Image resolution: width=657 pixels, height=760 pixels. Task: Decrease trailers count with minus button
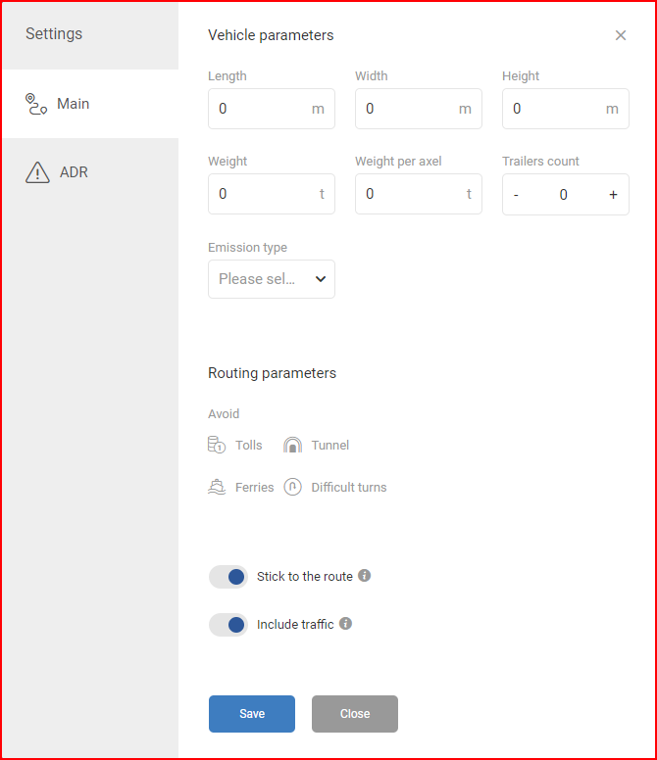[516, 194]
